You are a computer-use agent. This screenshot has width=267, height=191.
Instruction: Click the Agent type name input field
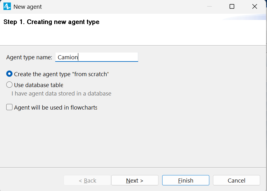point(97,57)
